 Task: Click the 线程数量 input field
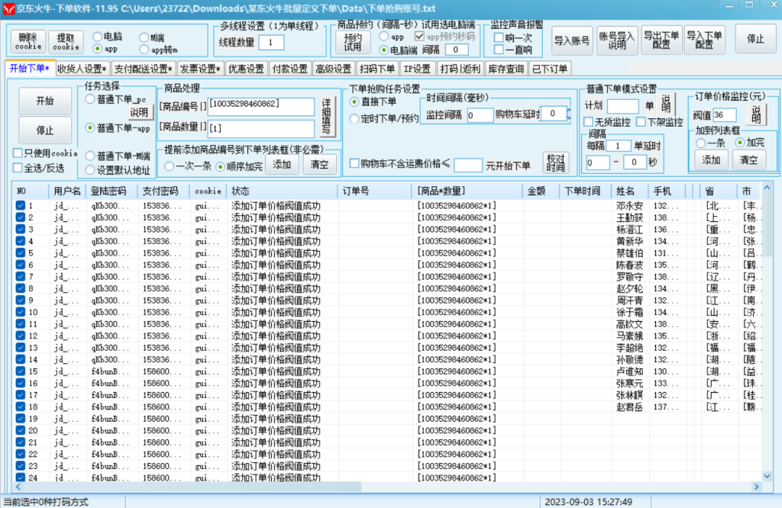[x=271, y=43]
